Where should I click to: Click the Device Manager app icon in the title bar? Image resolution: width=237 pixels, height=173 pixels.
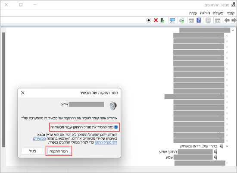coord(234,5)
